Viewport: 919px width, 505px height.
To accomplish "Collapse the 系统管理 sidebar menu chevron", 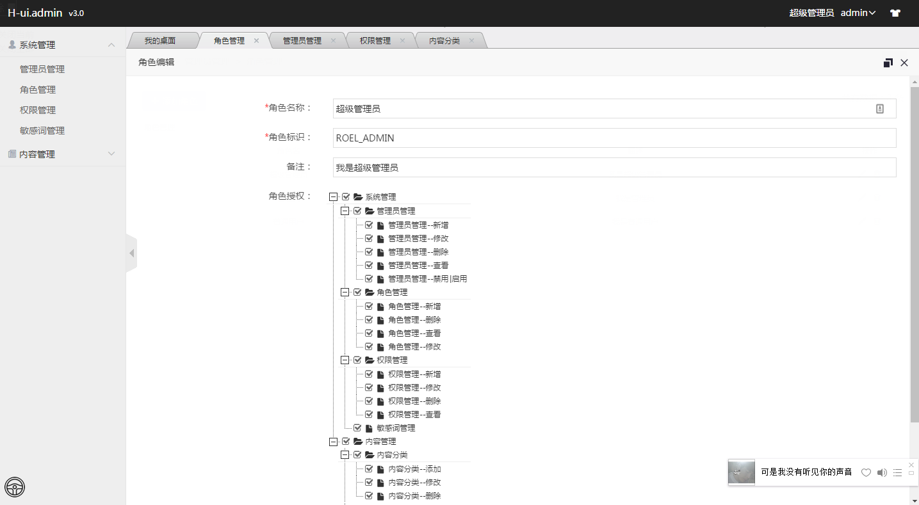I will tap(111, 45).
